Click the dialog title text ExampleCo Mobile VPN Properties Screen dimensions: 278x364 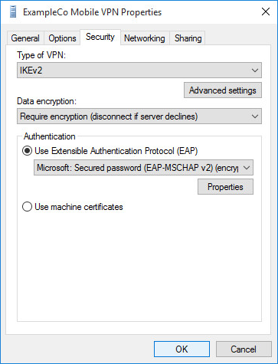[x=92, y=12]
